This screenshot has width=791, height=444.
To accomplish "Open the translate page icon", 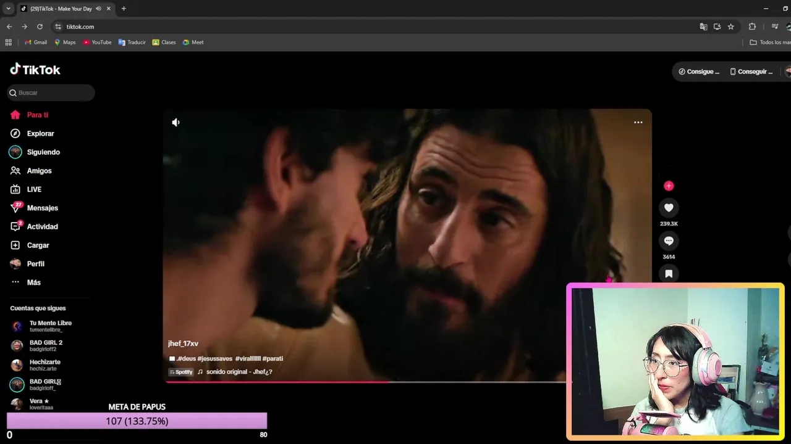I will (x=703, y=27).
